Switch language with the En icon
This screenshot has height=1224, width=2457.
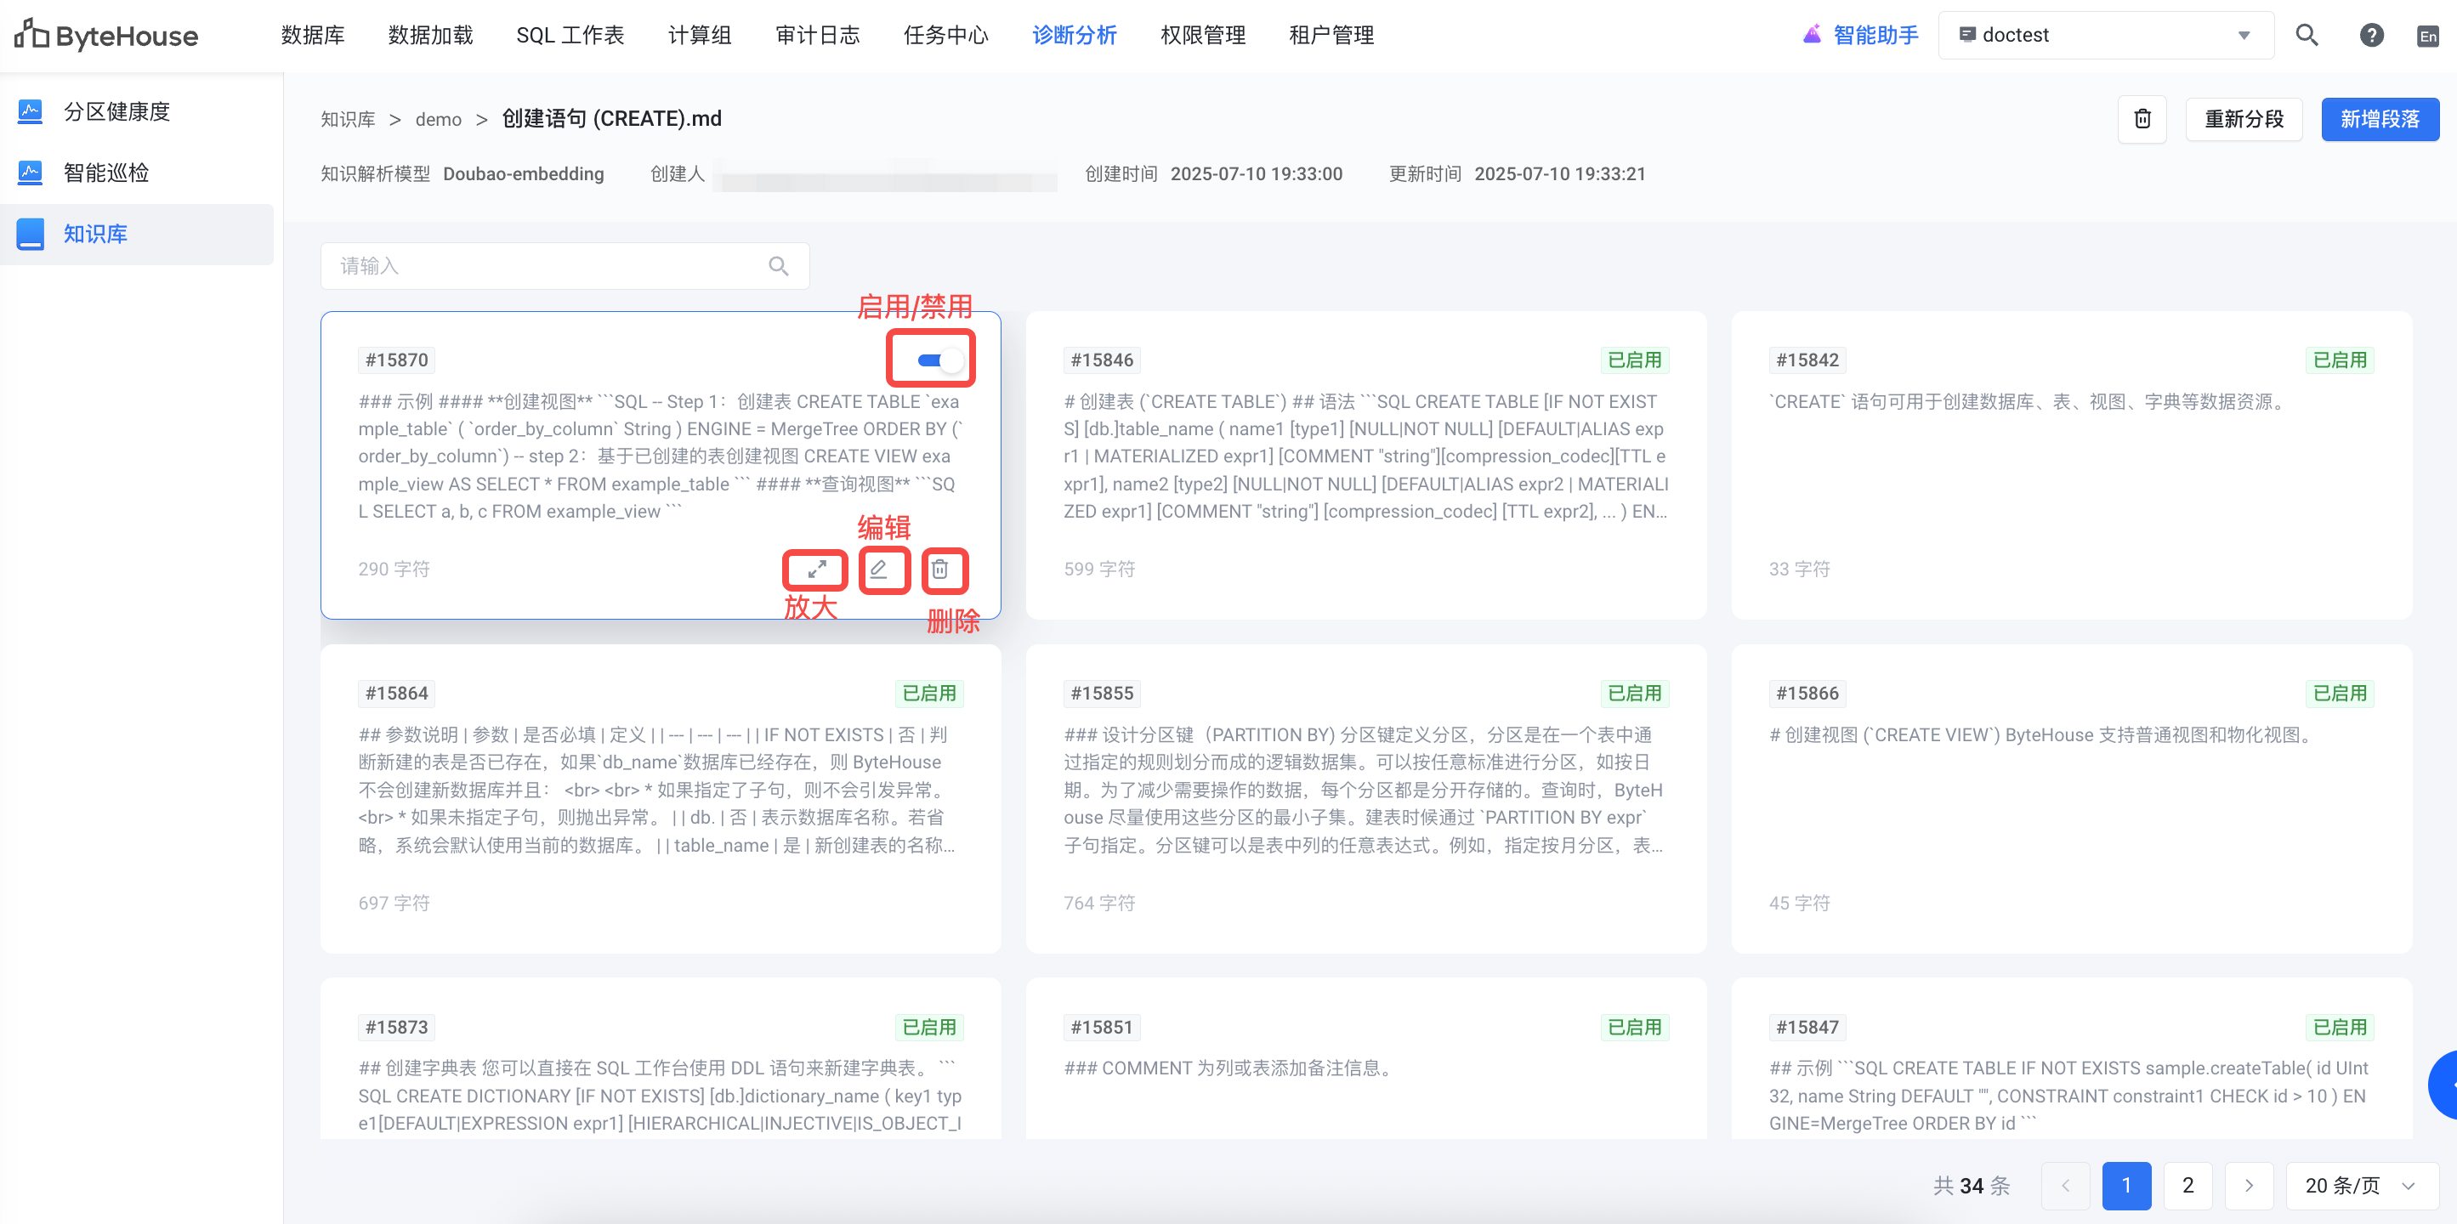coord(2427,37)
